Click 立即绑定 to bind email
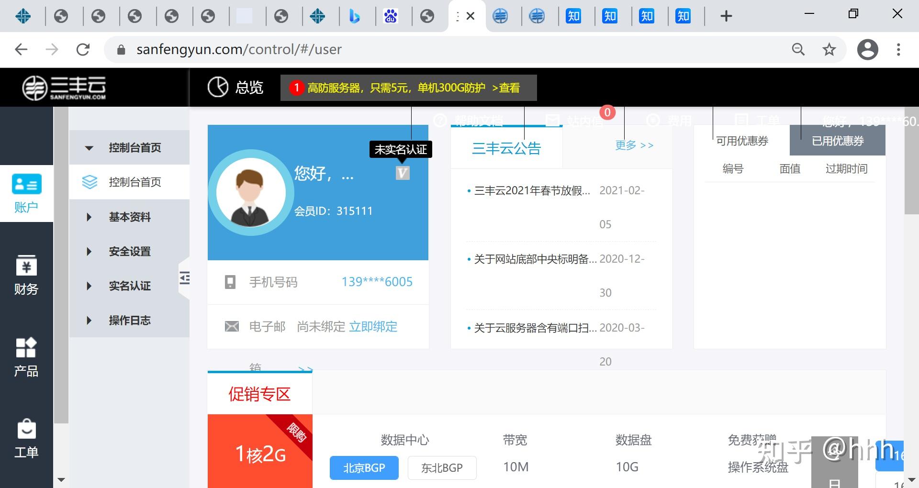The height and width of the screenshot is (488, 919). click(x=373, y=327)
